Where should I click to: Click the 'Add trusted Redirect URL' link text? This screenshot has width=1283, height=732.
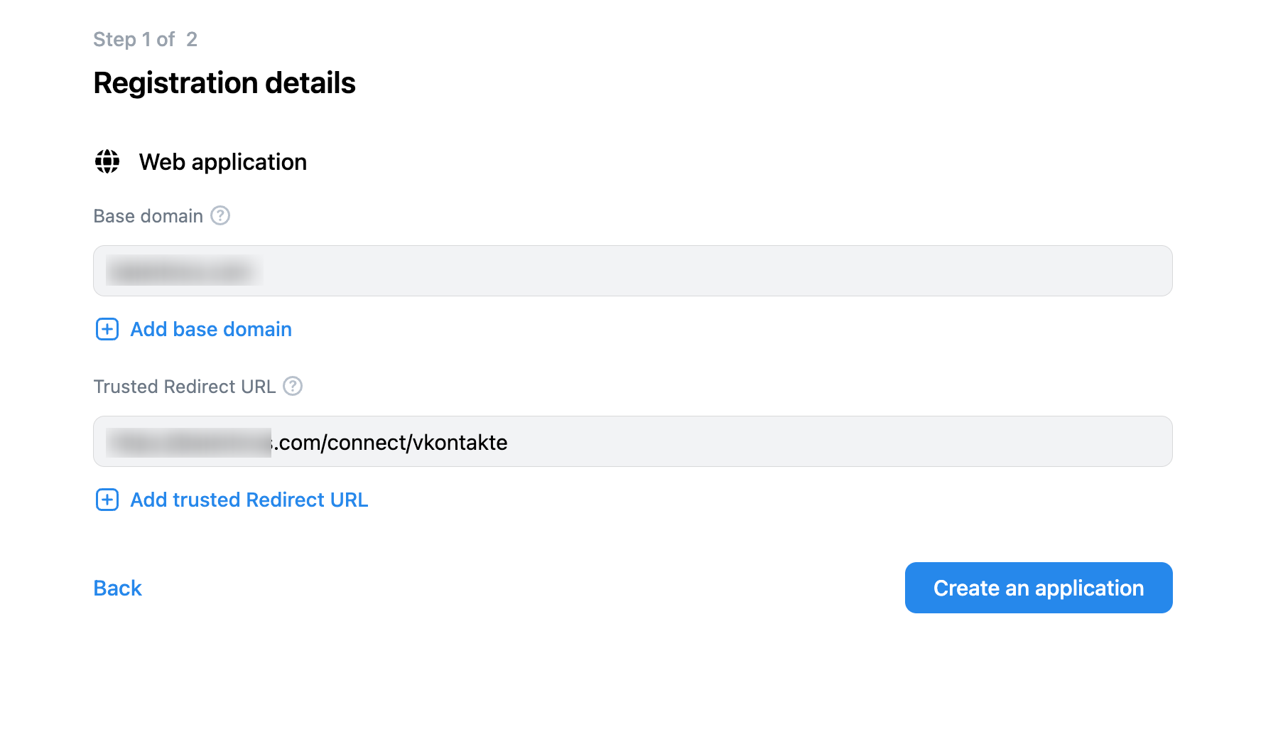(249, 500)
